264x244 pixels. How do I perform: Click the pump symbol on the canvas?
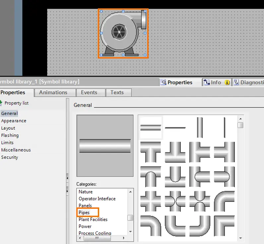[x=123, y=33]
